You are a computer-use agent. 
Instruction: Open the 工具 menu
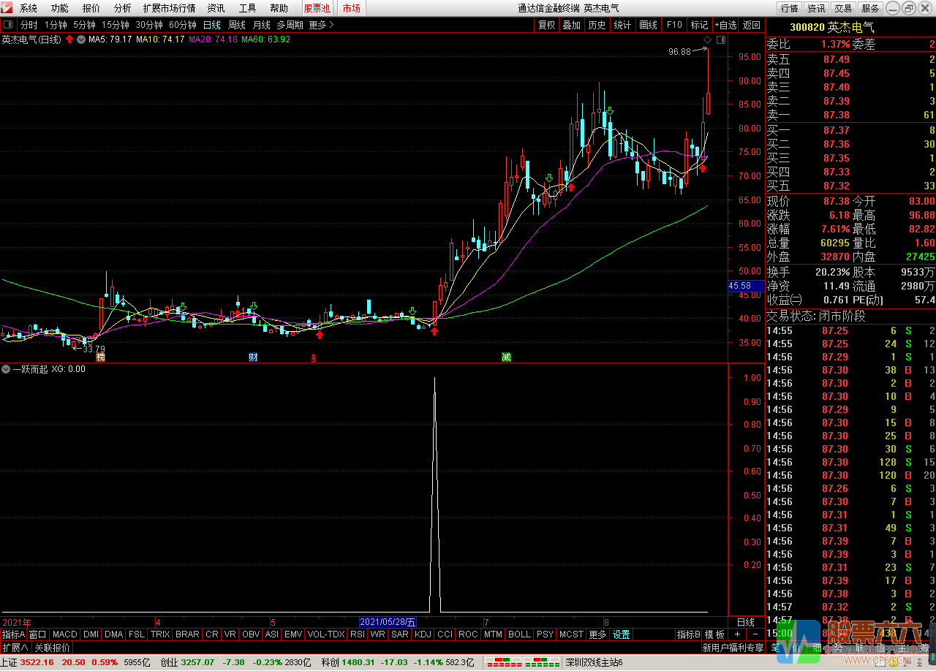(248, 9)
